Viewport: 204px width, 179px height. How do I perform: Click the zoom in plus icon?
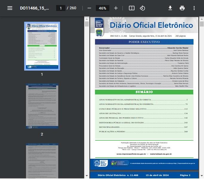[x=116, y=8]
